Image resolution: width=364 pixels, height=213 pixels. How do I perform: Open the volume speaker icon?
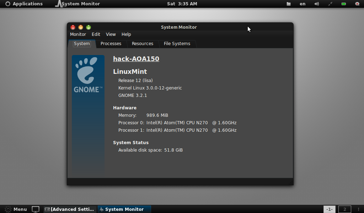(317, 4)
